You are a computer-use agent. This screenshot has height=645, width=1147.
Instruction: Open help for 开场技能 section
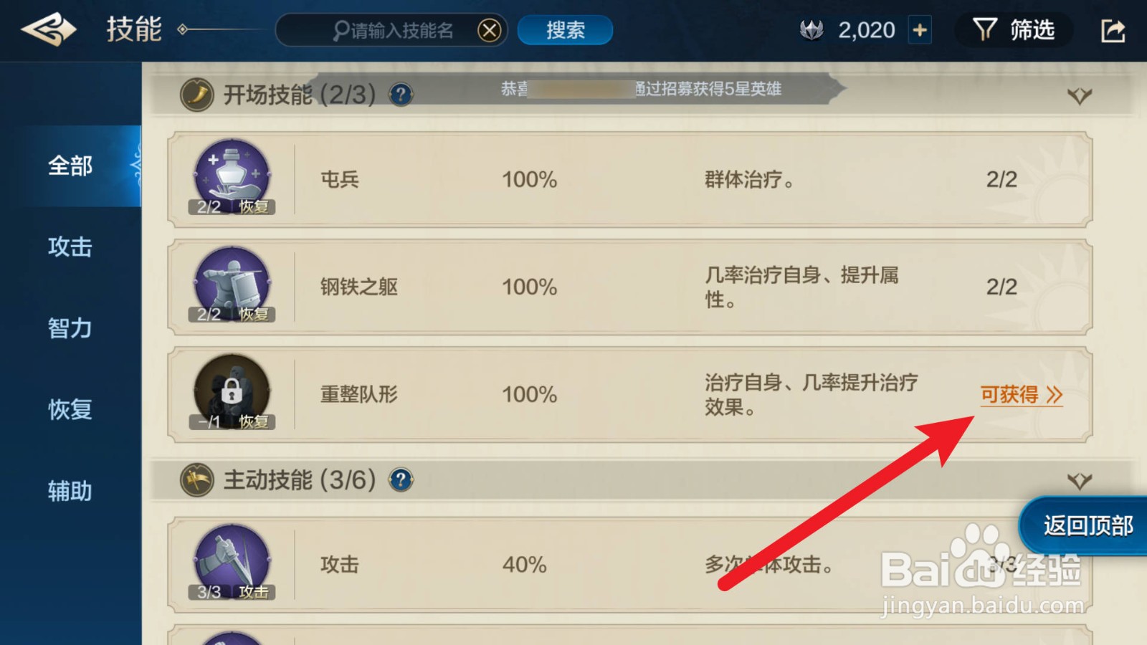click(x=401, y=94)
